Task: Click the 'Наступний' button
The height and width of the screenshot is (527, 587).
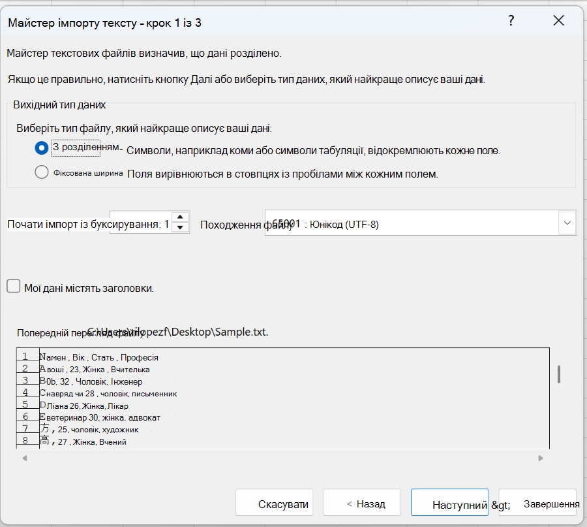Action: [449, 502]
